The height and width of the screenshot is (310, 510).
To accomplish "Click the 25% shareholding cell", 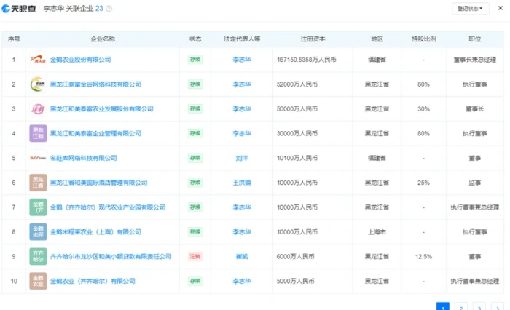I will coord(423,183).
